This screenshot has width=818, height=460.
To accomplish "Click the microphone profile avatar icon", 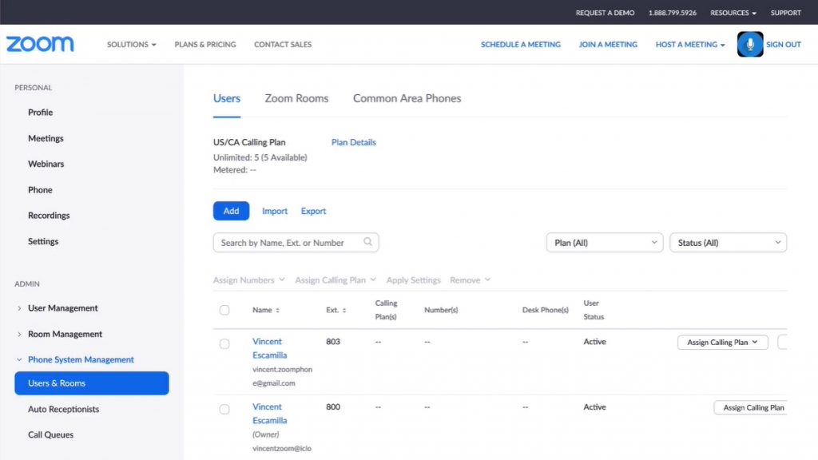I will click(x=749, y=45).
